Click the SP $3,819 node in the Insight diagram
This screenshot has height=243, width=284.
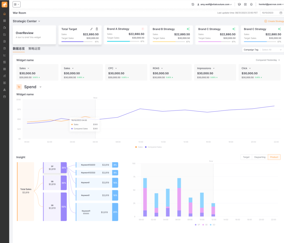[x=55, y=168]
